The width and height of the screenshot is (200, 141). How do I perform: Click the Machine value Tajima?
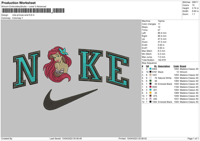tap(161, 21)
